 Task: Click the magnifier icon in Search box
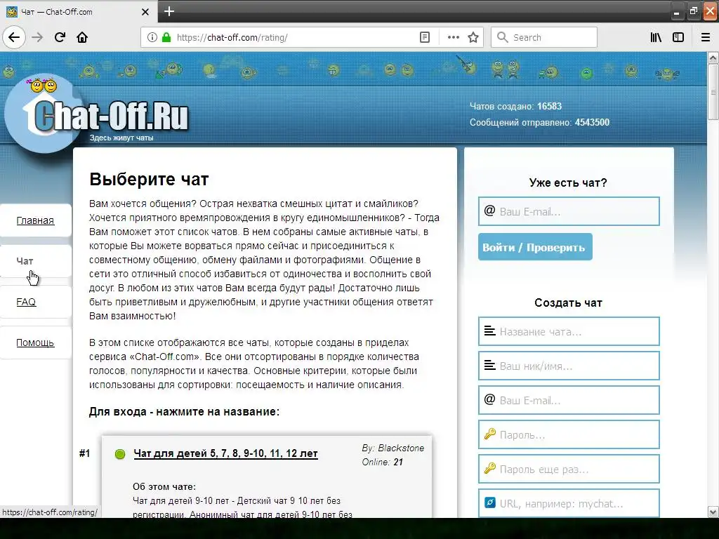coord(503,37)
